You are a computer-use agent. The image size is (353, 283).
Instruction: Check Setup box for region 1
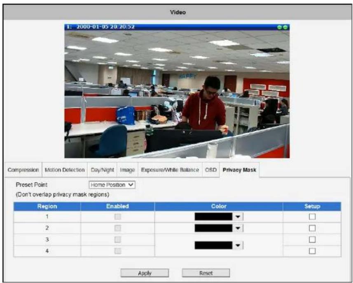coord(312,217)
